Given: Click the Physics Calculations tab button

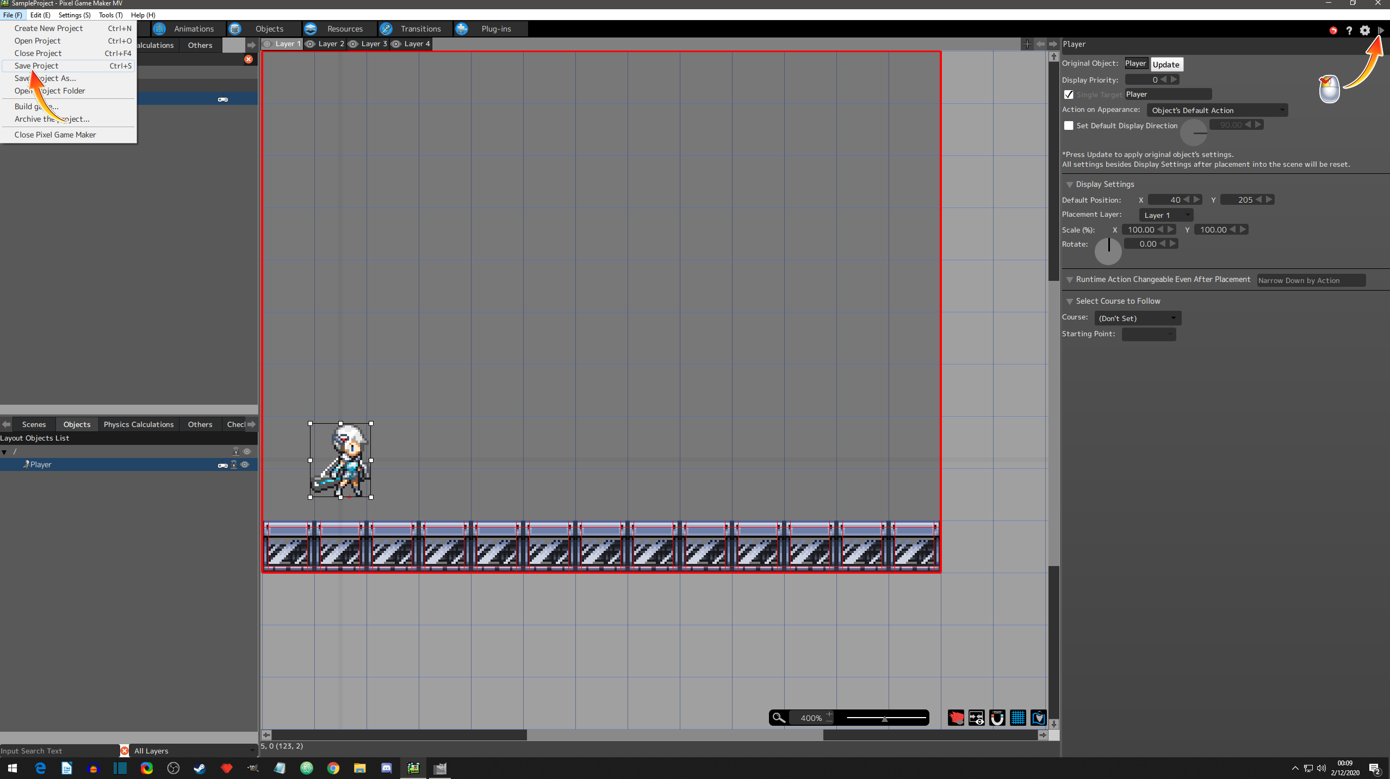Looking at the screenshot, I should (x=138, y=424).
